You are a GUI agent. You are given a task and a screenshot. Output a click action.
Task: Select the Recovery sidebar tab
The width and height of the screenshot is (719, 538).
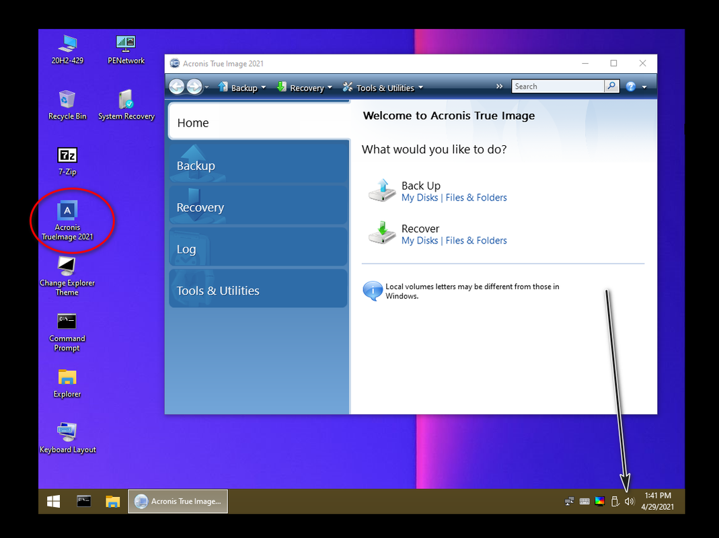point(258,205)
